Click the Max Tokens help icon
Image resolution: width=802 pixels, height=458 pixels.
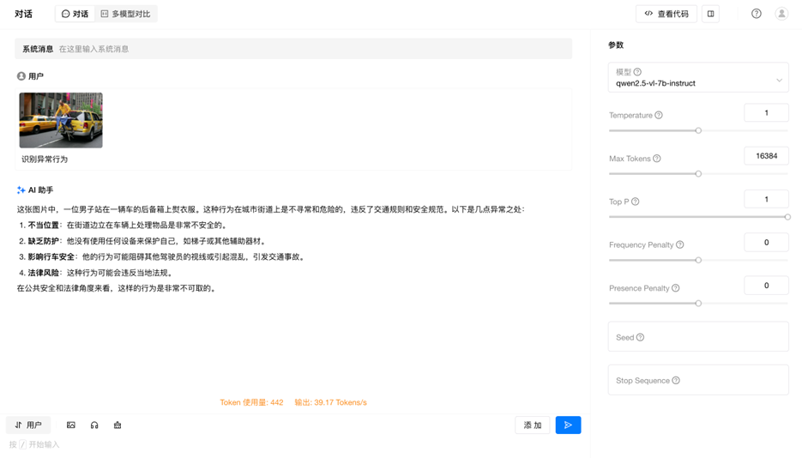point(657,159)
